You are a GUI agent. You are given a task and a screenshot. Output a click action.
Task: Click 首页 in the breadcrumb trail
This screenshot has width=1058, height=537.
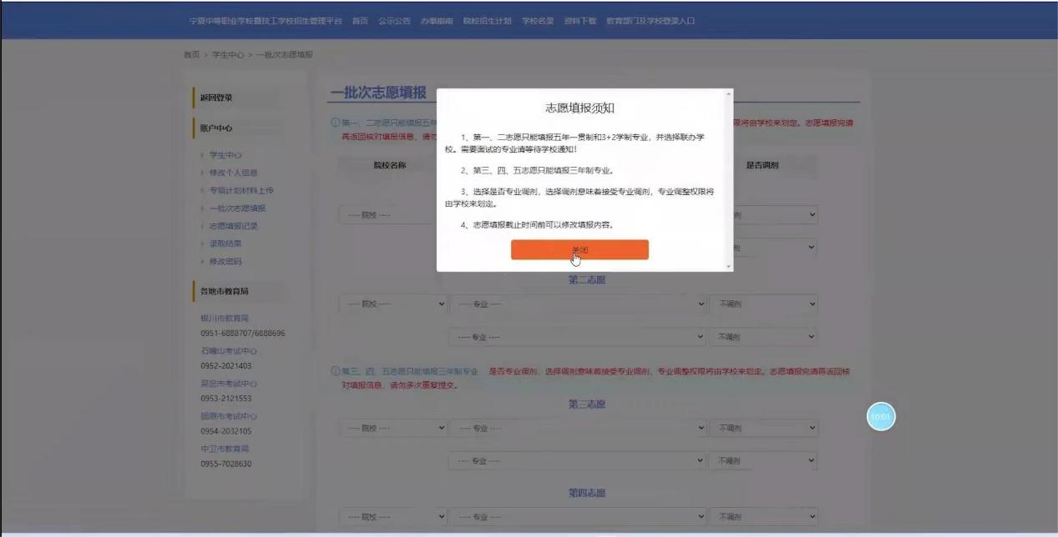[x=191, y=55]
